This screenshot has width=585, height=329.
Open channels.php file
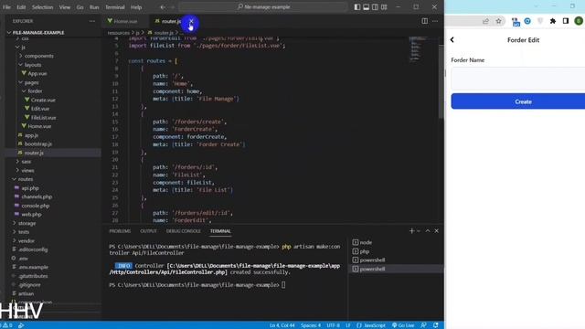pyautogui.click(x=37, y=197)
